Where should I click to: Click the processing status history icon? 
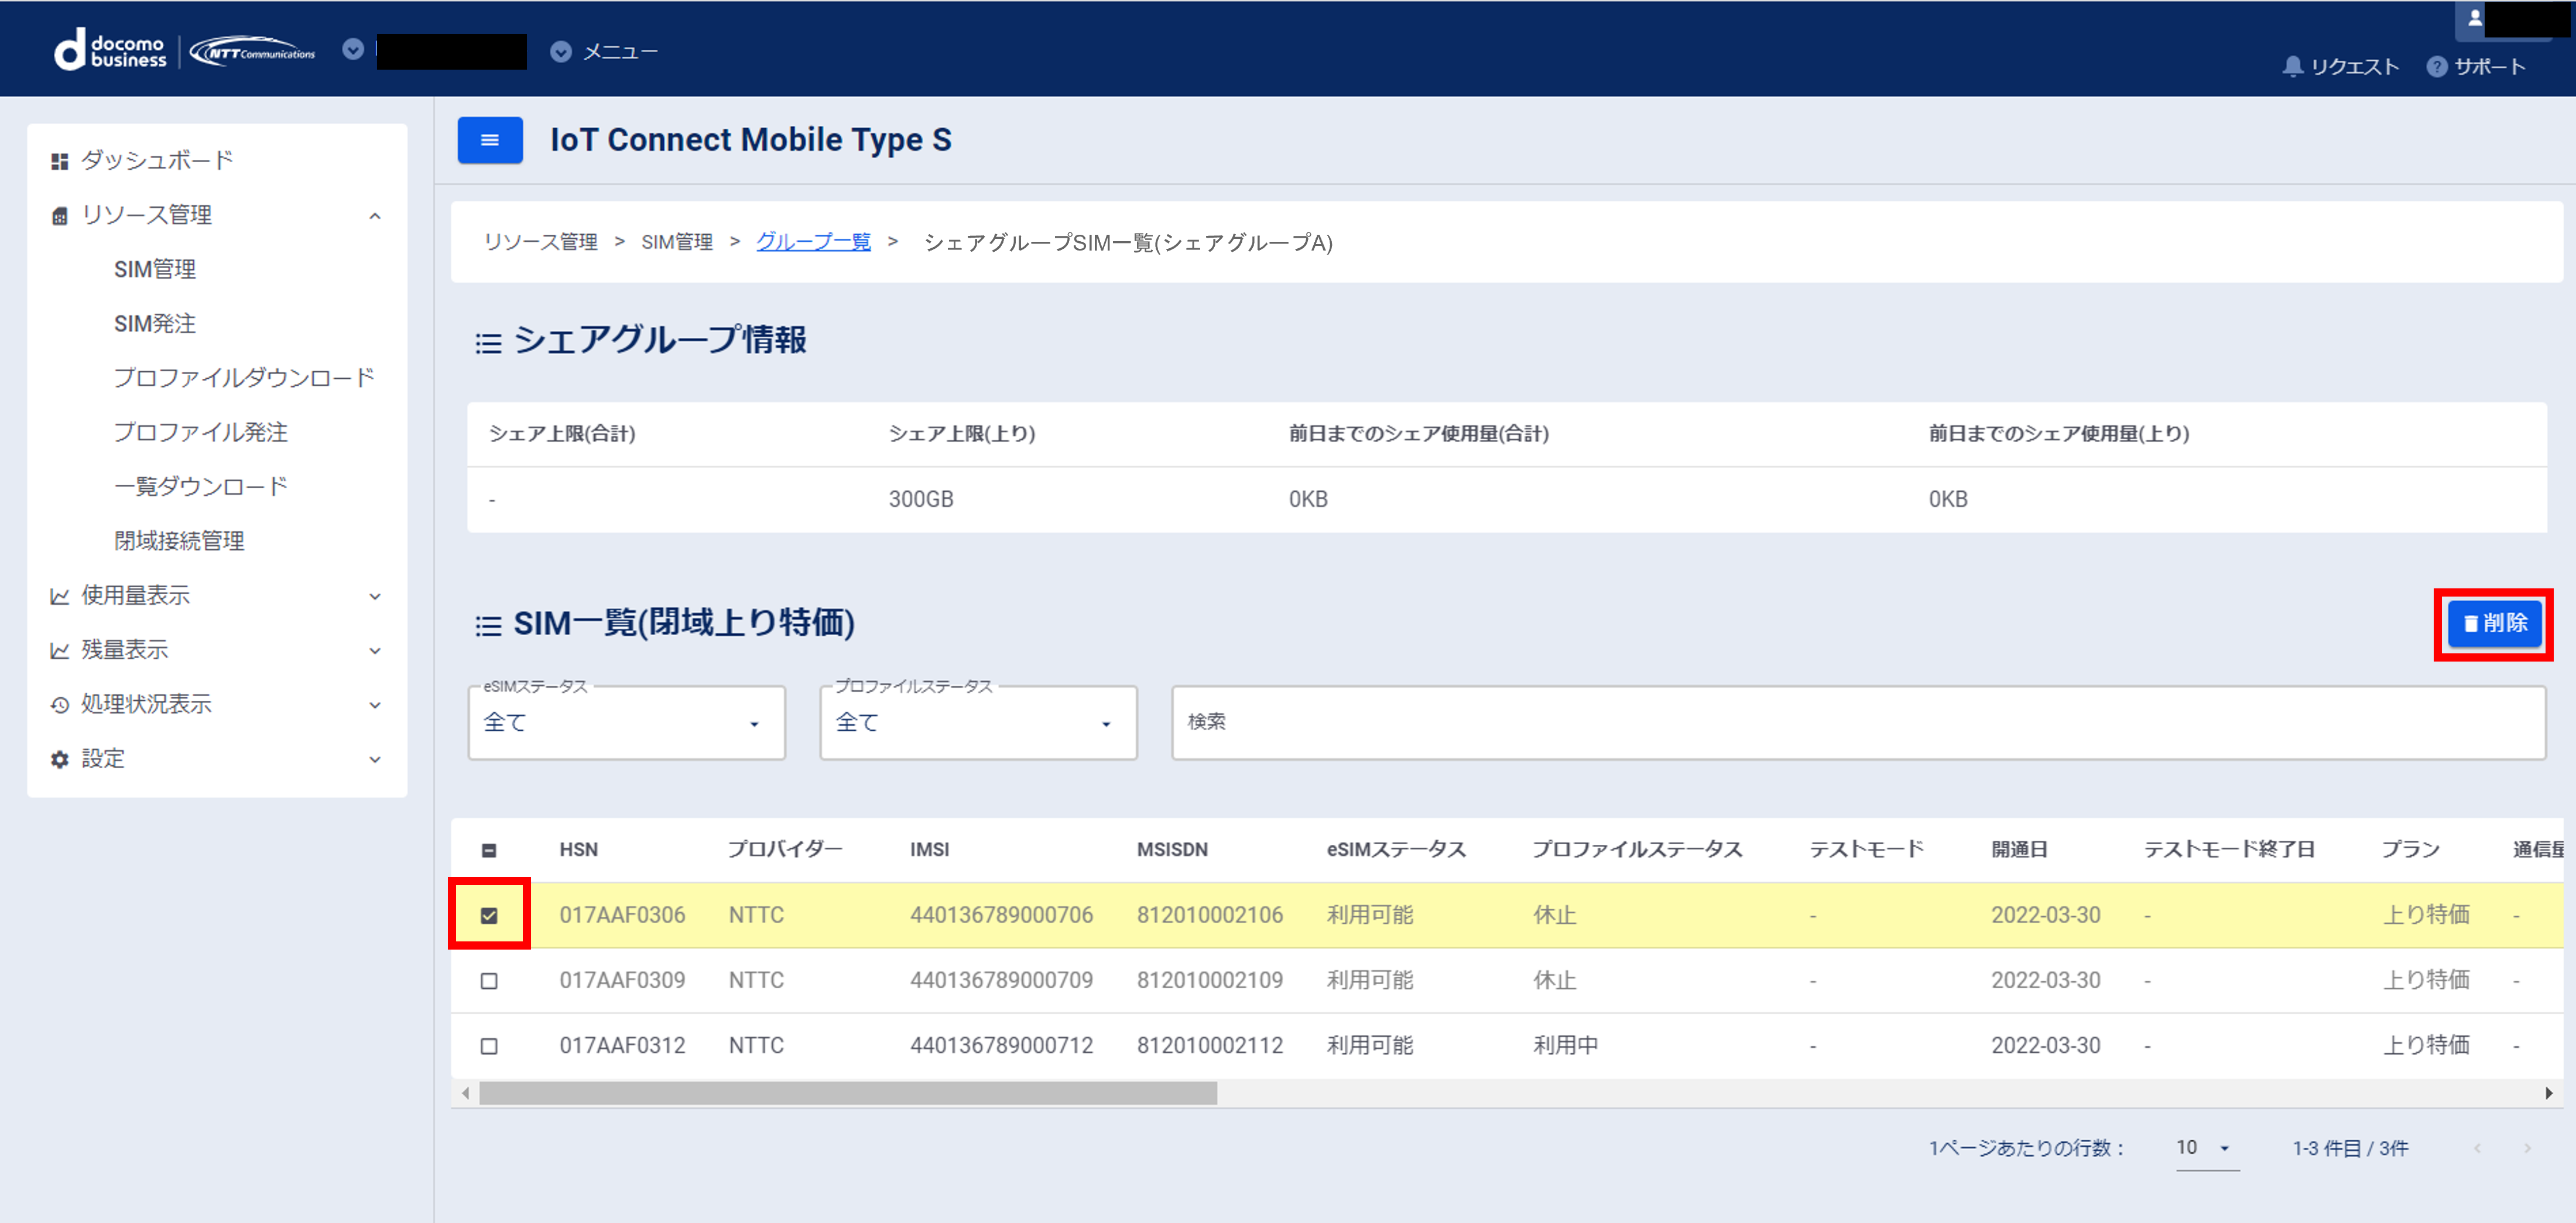coord(60,705)
